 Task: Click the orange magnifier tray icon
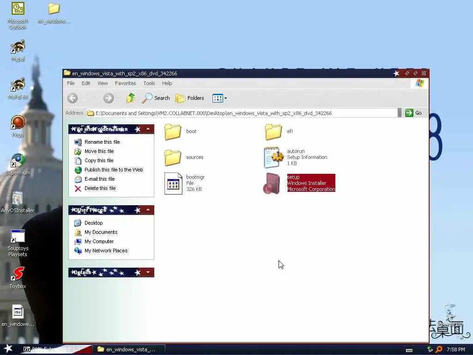tap(439, 349)
